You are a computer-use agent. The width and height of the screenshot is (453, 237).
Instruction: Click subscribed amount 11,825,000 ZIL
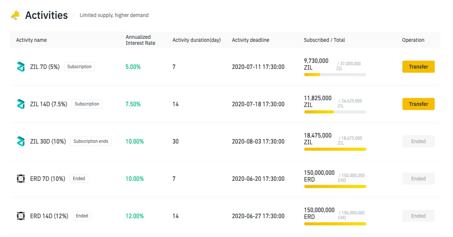coord(318,101)
